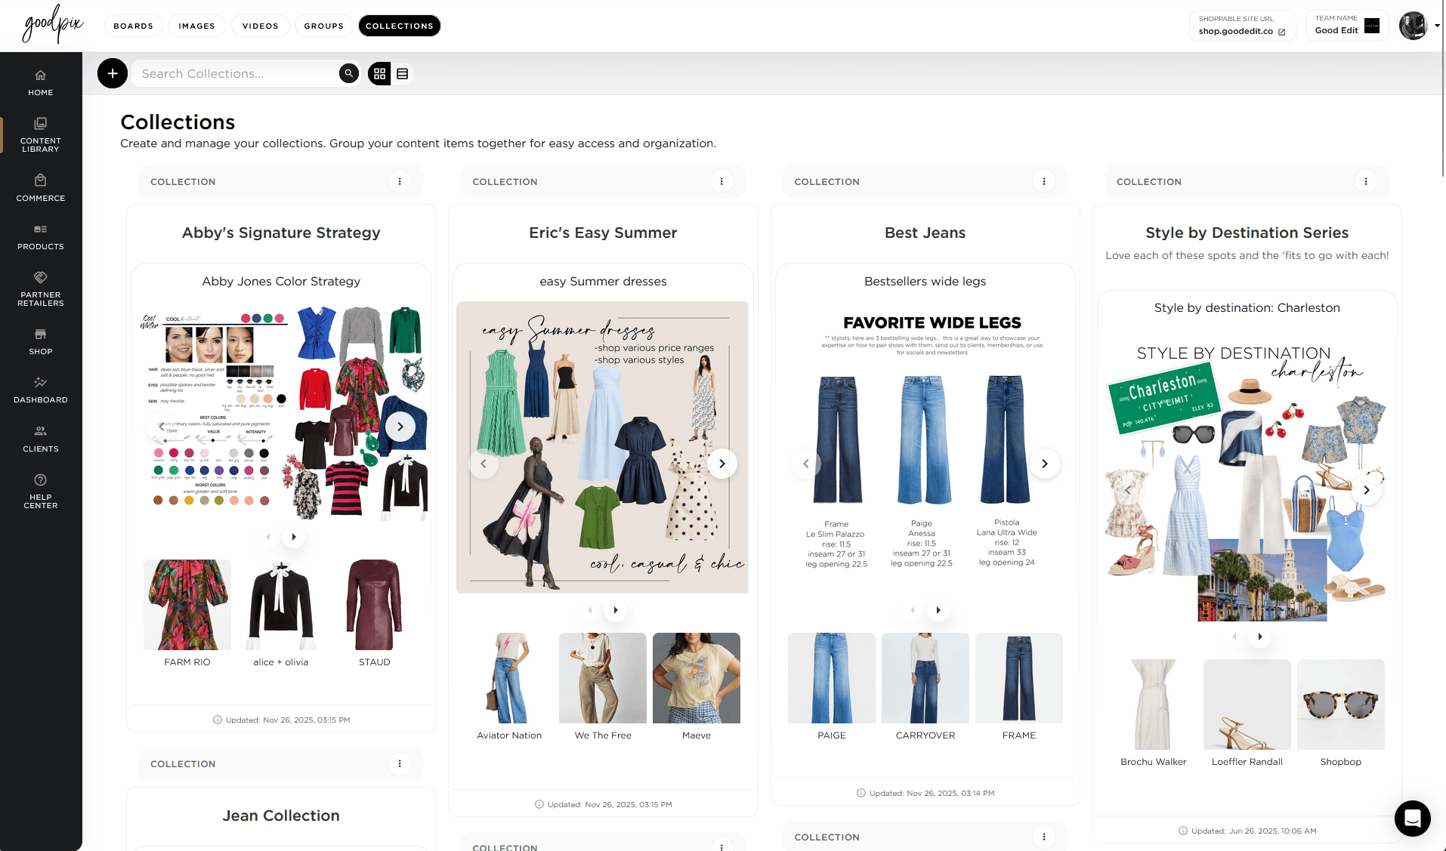Image resolution: width=1446 pixels, height=851 pixels.
Task: Open the user account dropdown
Action: tap(1420, 25)
